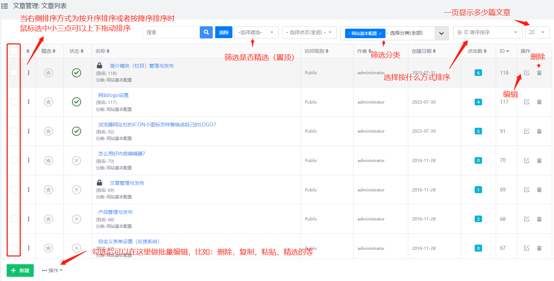Remove the 网站基本配置 category filter tag
The width and height of the screenshot is (554, 281).
tap(380, 34)
